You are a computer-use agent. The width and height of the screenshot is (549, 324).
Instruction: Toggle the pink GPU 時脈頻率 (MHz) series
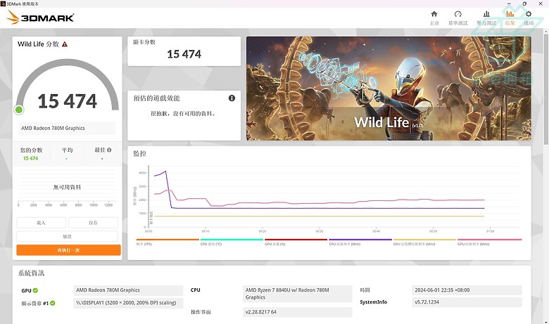click(x=489, y=242)
